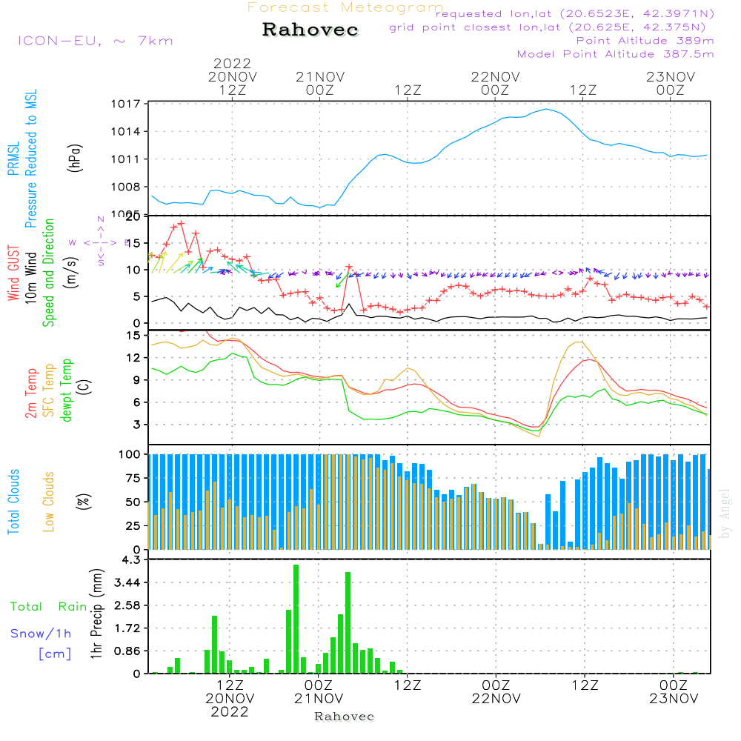Click the 'Total Clouds' blue label
Viewport: 741px width, 741px height.
(x=13, y=502)
